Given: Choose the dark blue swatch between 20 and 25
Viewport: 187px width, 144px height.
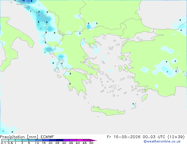Looking at the screenshot, I should click(53, 140).
